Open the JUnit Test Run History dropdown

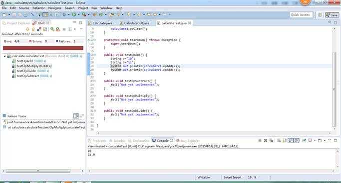[x=74, y=29]
